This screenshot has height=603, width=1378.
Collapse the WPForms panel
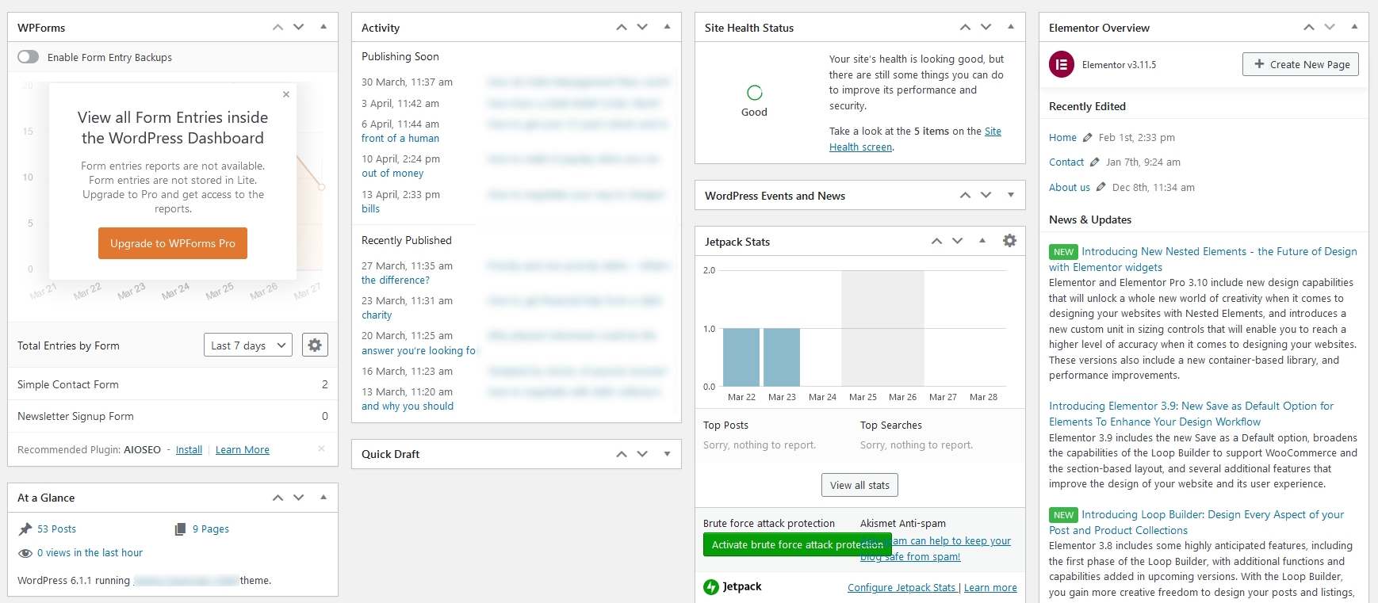point(323,27)
